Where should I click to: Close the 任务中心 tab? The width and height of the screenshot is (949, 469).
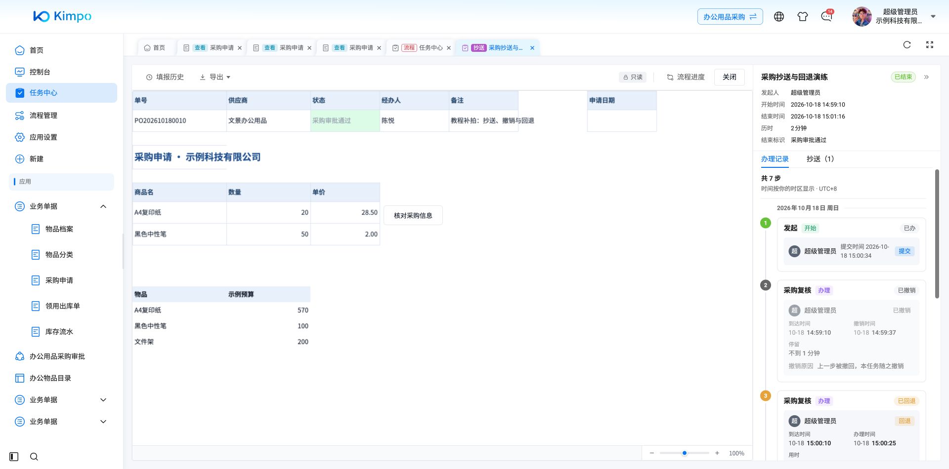click(449, 48)
